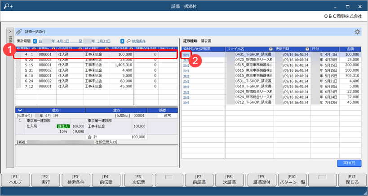Image resolution: width=368 pixels, height=196 pixels.
Task: Click the F10 パターン一覧 function button
Action: (x=292, y=180)
